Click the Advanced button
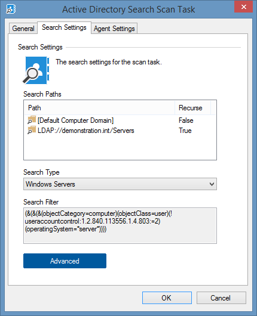257x316 pixels. [x=65, y=261]
